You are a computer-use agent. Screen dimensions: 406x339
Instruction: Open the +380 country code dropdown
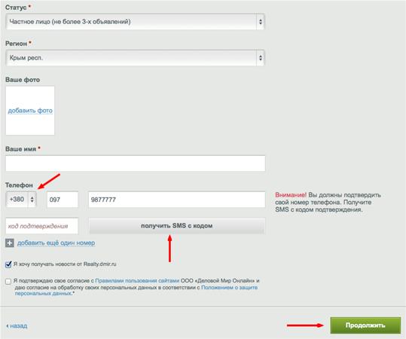pyautogui.click(x=21, y=200)
